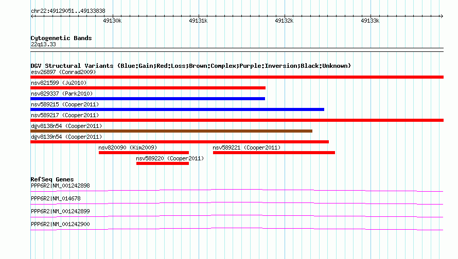
Task: Open the nsv820090 (Kim2009) label
Action: (128, 147)
